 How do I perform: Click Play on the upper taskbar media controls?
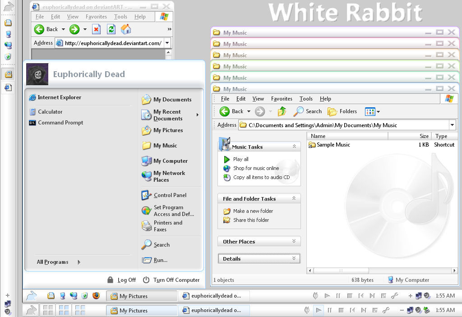327,296
